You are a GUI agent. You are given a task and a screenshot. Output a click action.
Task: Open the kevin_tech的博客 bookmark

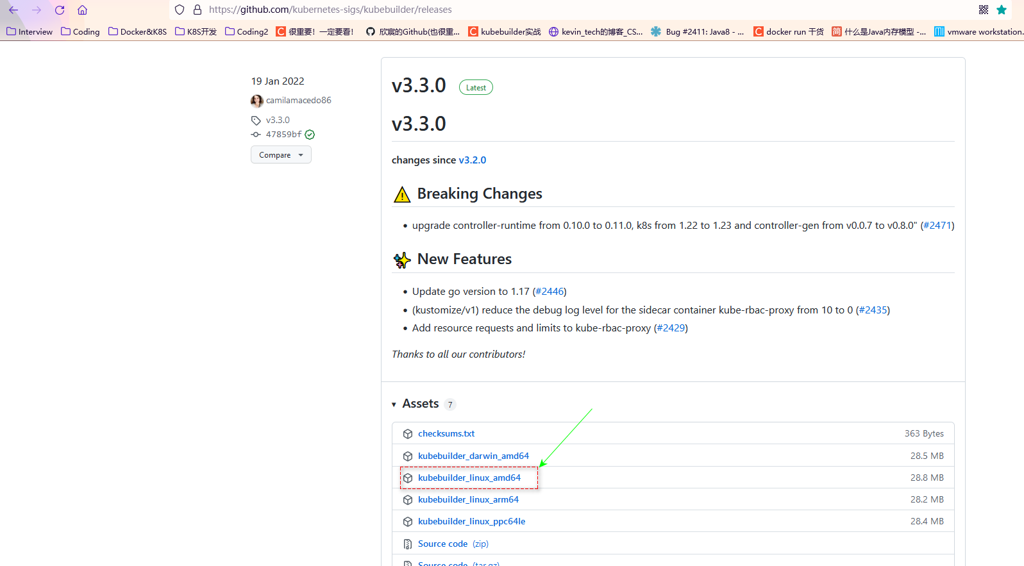tap(596, 31)
